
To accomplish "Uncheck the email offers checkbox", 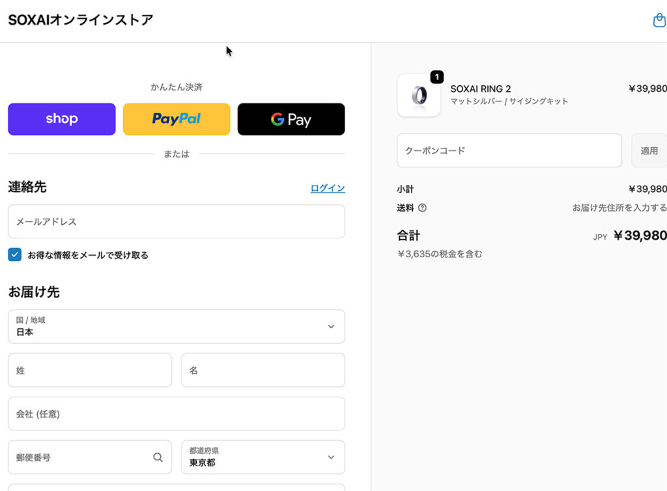I will pyautogui.click(x=15, y=255).
